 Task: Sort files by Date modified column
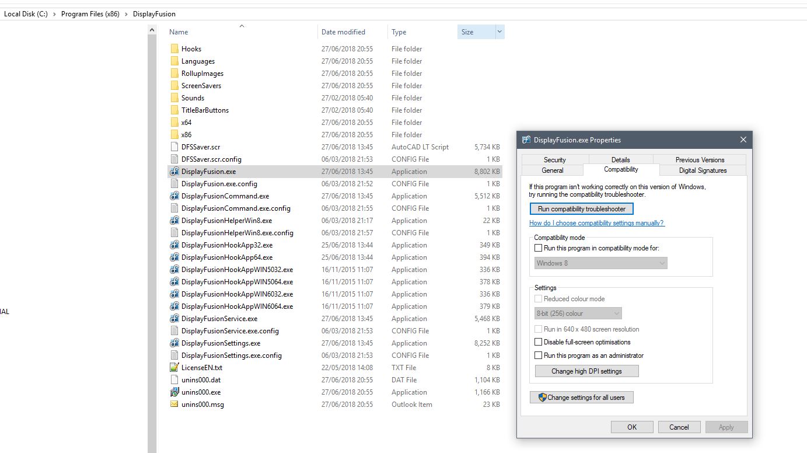343,32
